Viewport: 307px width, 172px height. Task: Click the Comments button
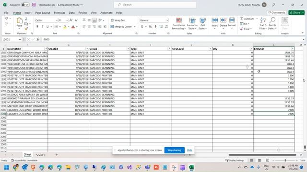pyautogui.click(x=277, y=12)
